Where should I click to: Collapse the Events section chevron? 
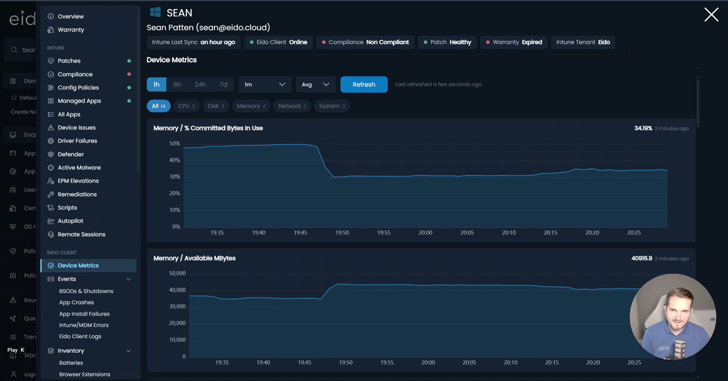pyautogui.click(x=128, y=279)
